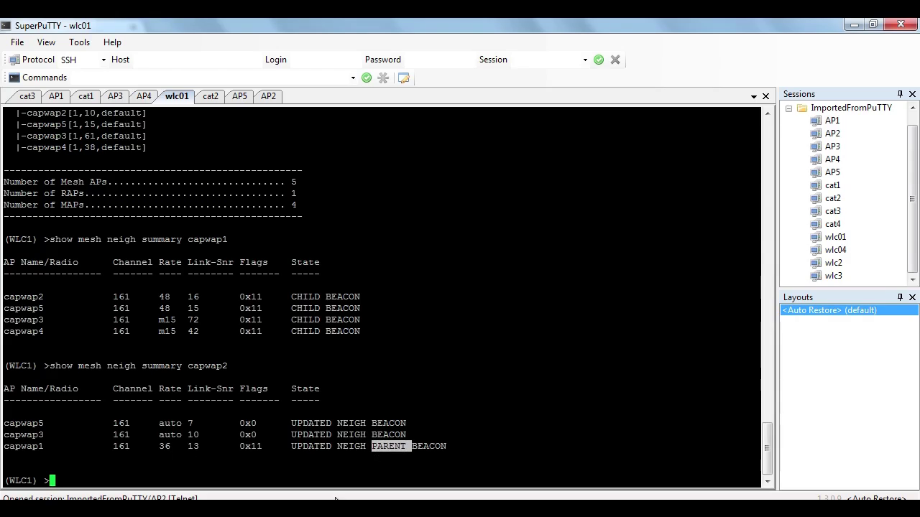Click the wlc01 session monitor icon
920x517 pixels.
coord(816,237)
